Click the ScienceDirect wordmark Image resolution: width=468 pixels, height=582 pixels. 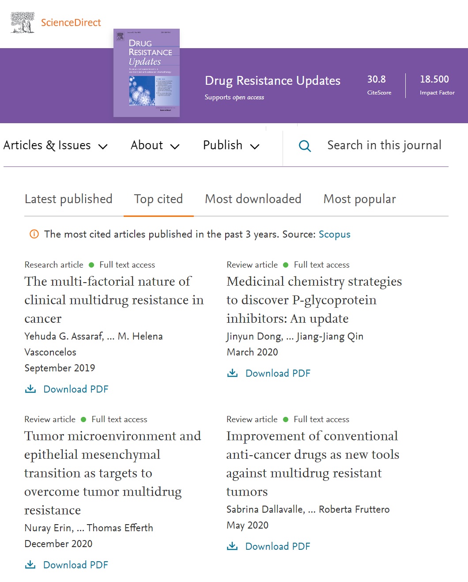(71, 23)
